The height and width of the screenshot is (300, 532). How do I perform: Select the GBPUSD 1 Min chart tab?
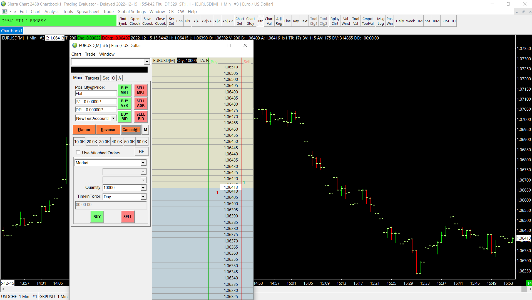pos(53,297)
